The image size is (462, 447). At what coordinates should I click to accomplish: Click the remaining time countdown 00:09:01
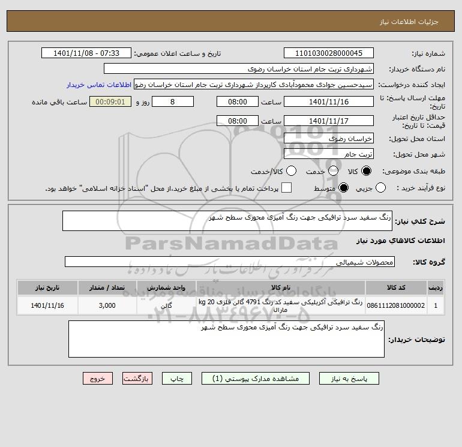tap(110, 101)
